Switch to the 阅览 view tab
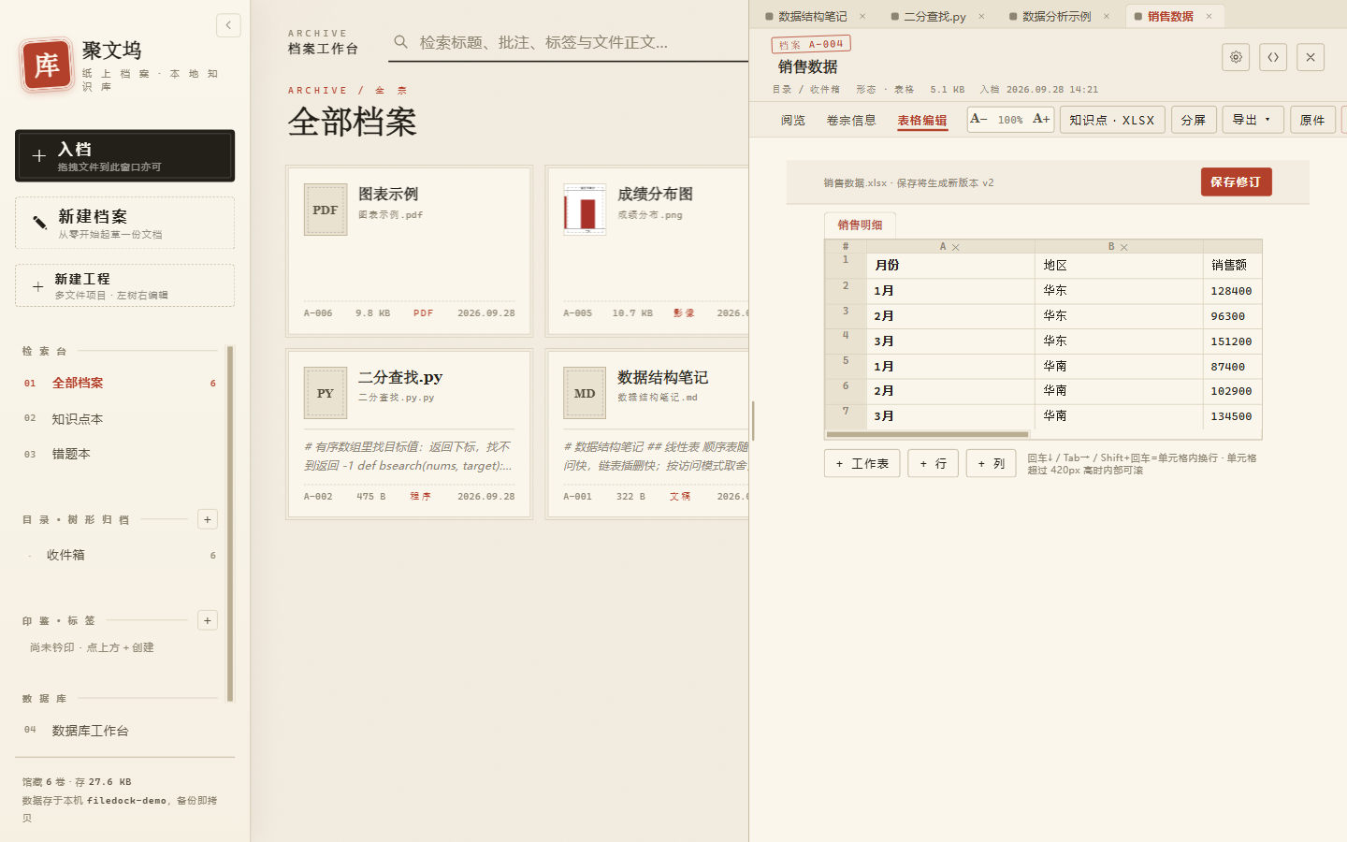The width and height of the screenshot is (1347, 842). (x=793, y=120)
